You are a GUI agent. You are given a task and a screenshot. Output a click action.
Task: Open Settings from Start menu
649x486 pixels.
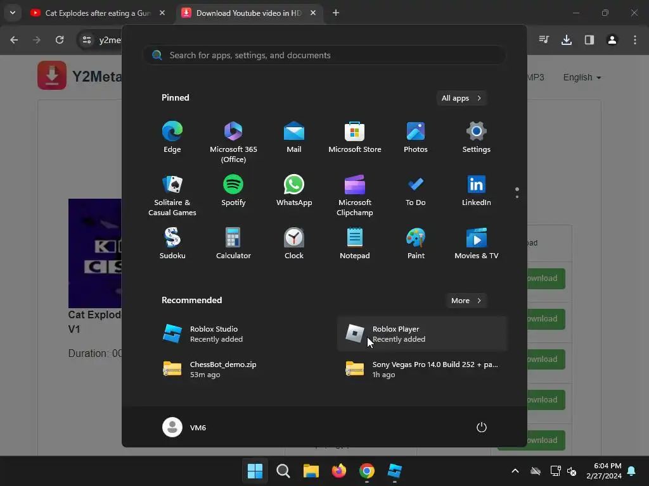477,137
